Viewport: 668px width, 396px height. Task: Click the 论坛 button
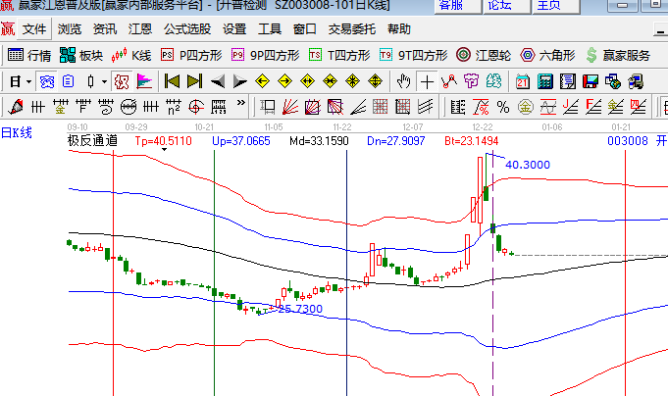click(506, 6)
